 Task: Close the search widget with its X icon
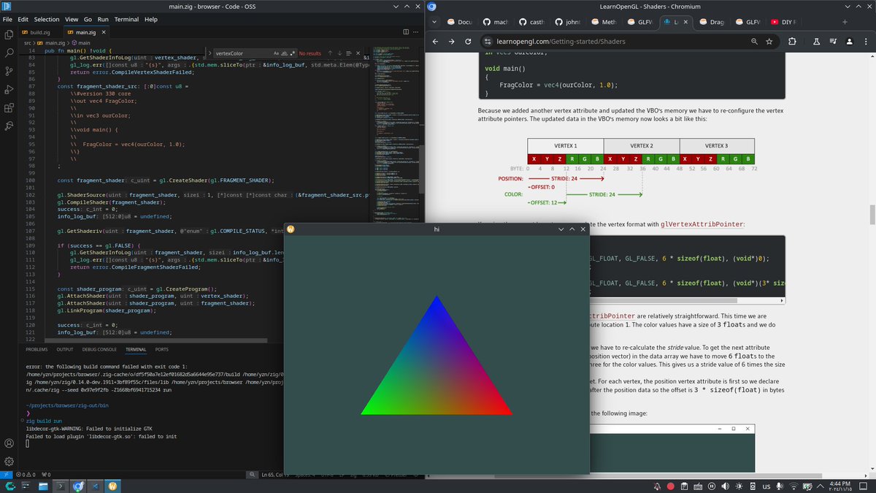358,53
